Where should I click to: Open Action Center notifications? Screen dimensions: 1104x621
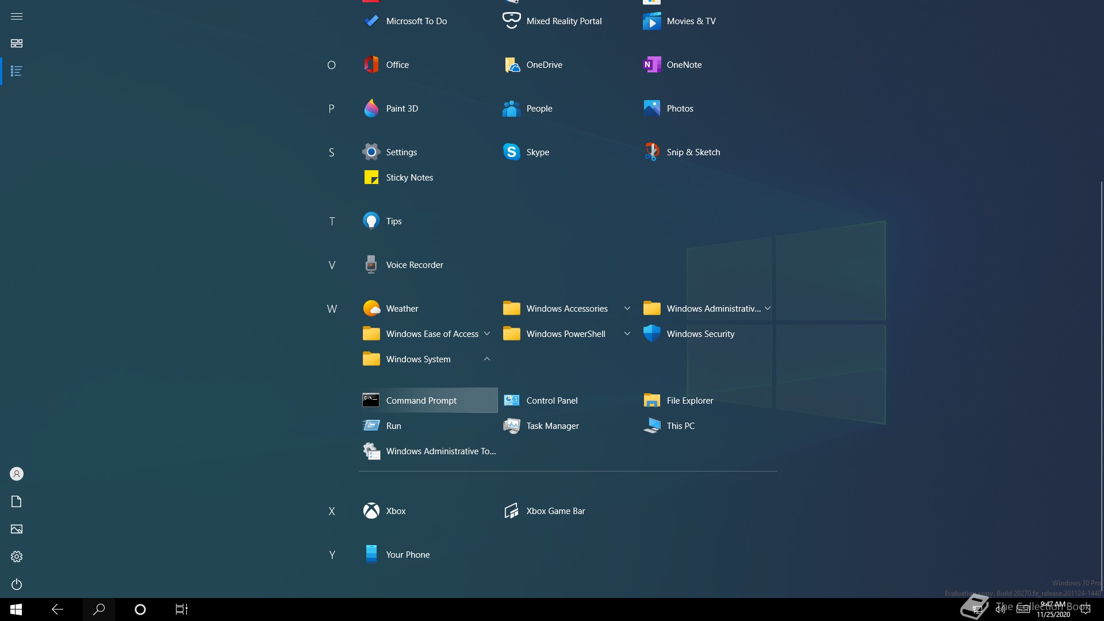(1086, 609)
